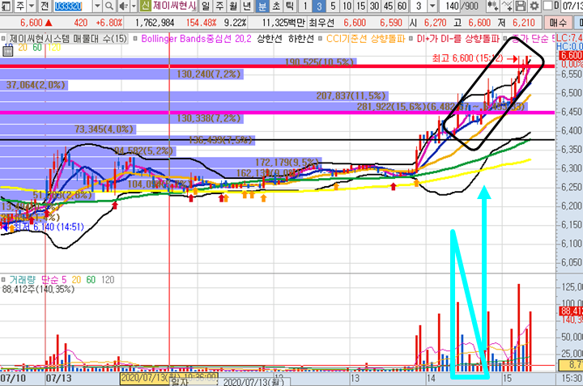Click the 07/13 date marker on time axis
Image resolution: width=583 pixels, height=386 pixels.
[59, 379]
